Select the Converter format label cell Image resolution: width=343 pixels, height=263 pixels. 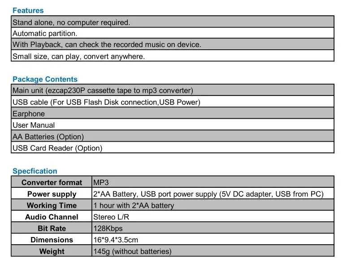click(52, 182)
